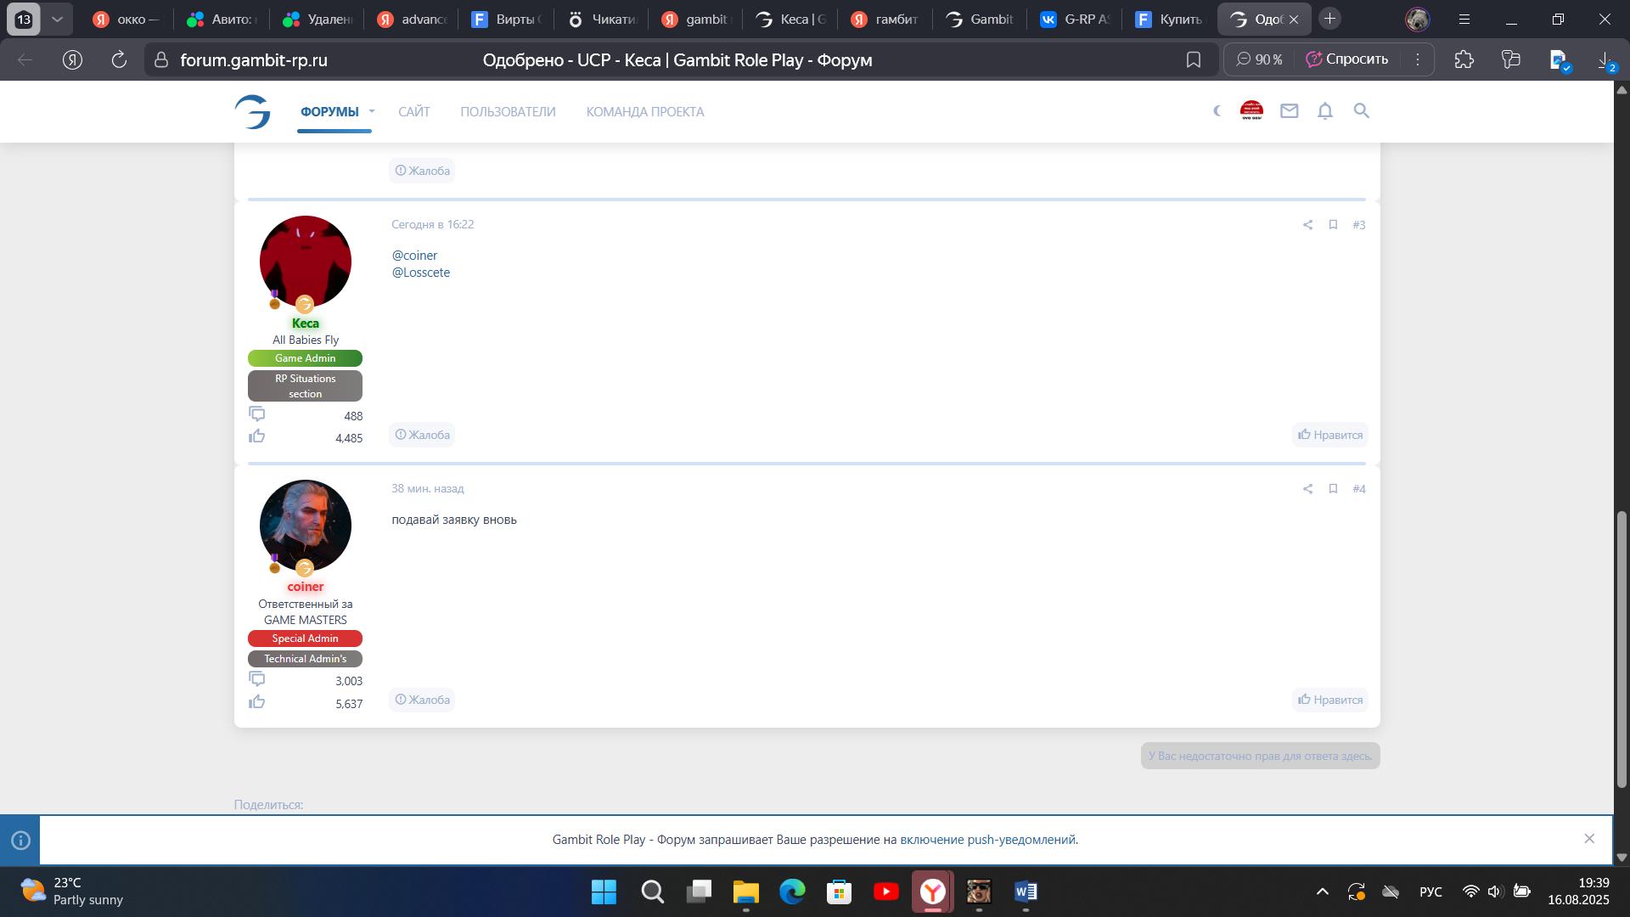Open browser page options three dots
This screenshot has height=917, width=1630.
tap(1417, 59)
